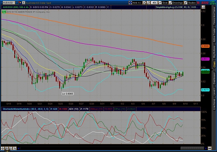Image resolution: width=217 pixels, height=152 pixels.
Task: Click the left scroll arrow of time scrollbar
Action: click(x=18, y=149)
